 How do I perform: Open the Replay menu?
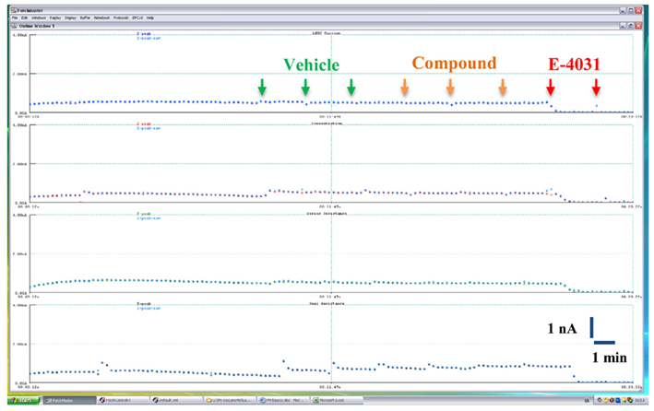click(x=55, y=18)
